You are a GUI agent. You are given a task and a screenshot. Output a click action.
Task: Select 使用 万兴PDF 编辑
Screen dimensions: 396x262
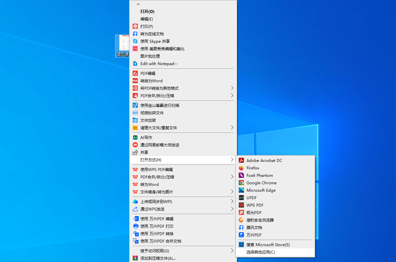(183, 219)
